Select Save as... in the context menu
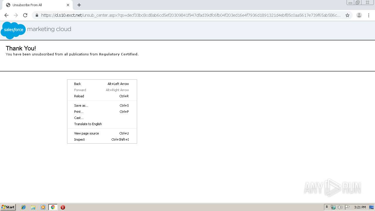Viewport: 375px width, 211px height. pos(102,105)
